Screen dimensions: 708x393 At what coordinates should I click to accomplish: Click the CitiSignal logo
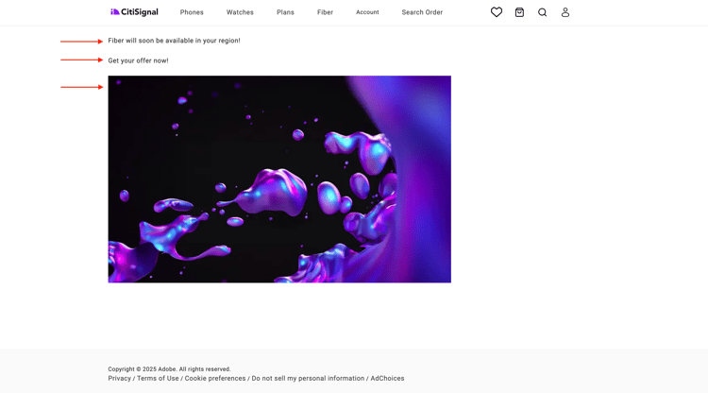(134, 12)
